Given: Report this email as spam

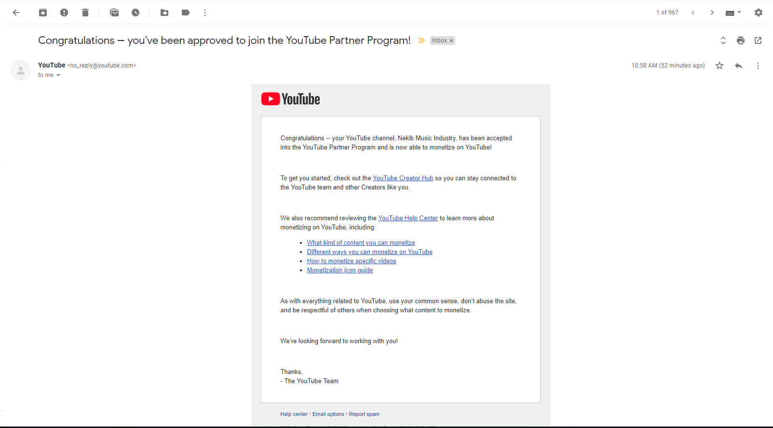Looking at the screenshot, I should click(64, 13).
